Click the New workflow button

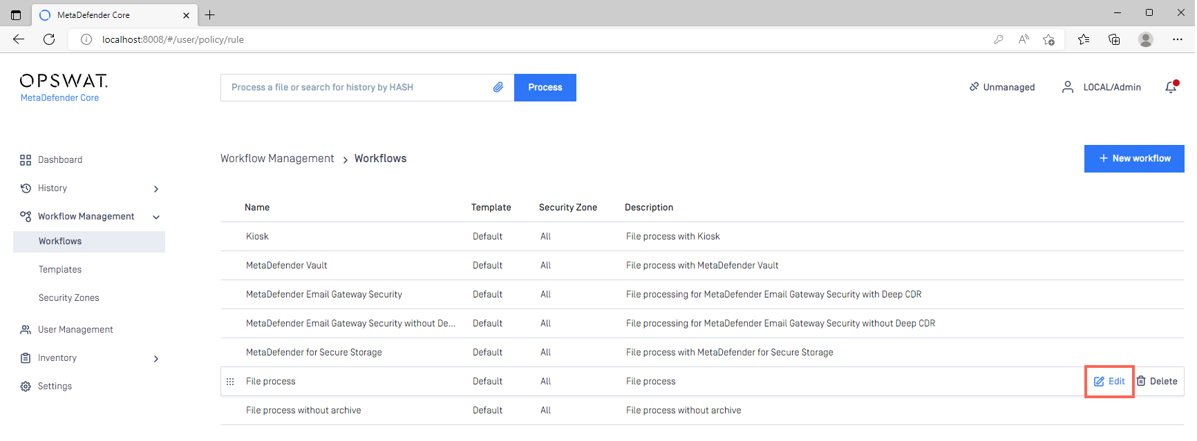(x=1134, y=159)
